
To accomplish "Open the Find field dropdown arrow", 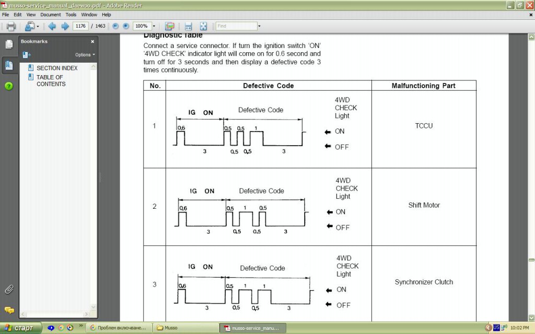I will click(x=259, y=26).
